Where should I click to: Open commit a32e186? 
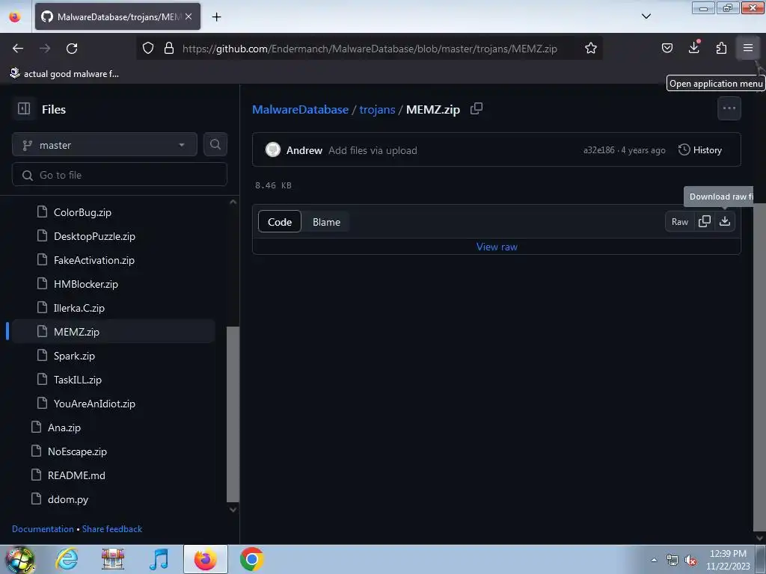[x=599, y=150]
